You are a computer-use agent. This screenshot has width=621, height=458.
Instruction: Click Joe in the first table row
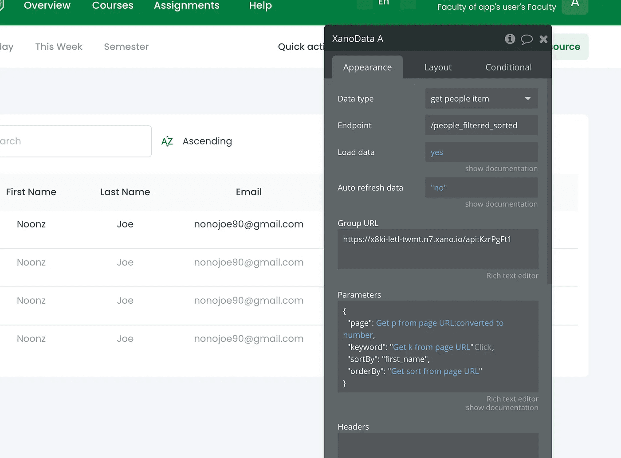[x=125, y=224]
